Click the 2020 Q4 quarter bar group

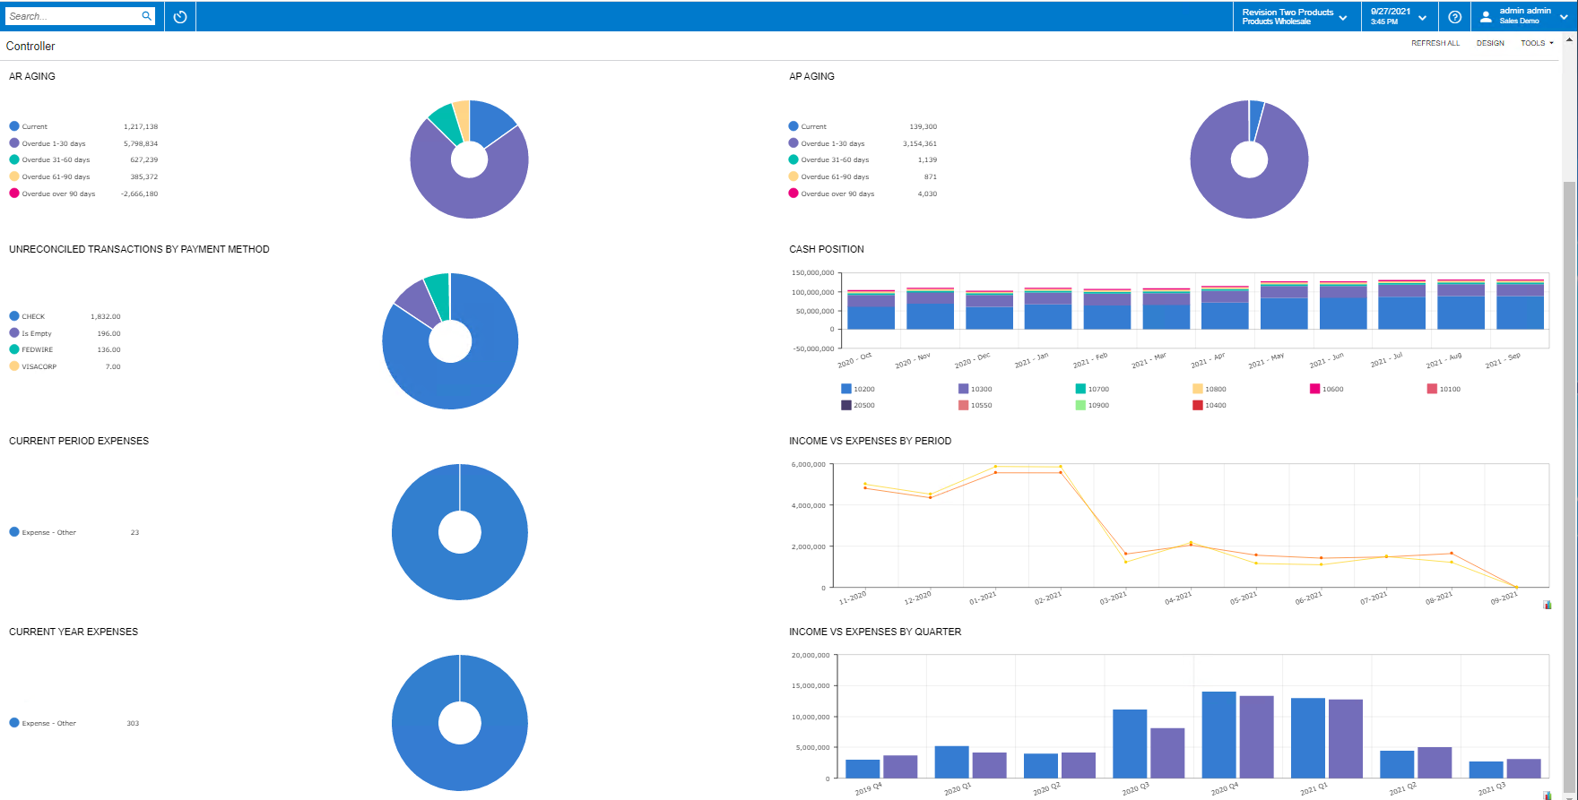tap(1237, 735)
